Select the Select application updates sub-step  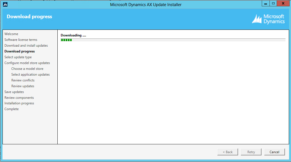pos(30,74)
